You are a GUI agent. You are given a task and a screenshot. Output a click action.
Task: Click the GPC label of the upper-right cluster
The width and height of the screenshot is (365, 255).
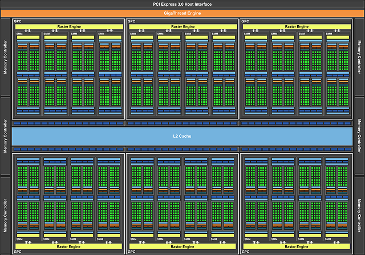coord(245,21)
